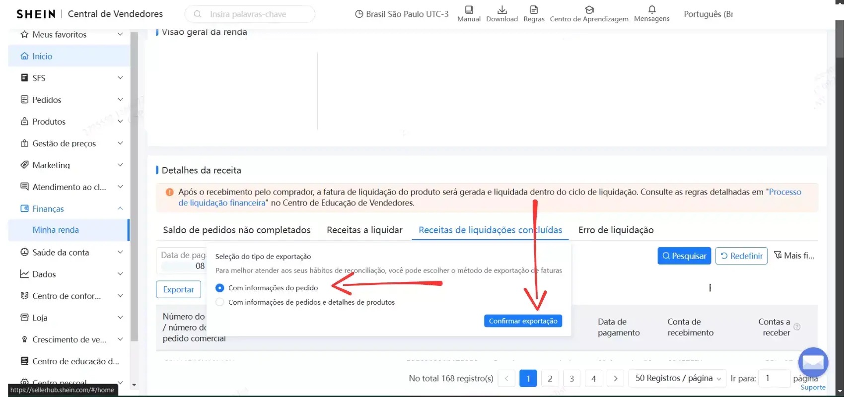854x397 pixels.
Task: Open the Mensagens bell icon
Action: click(x=652, y=9)
